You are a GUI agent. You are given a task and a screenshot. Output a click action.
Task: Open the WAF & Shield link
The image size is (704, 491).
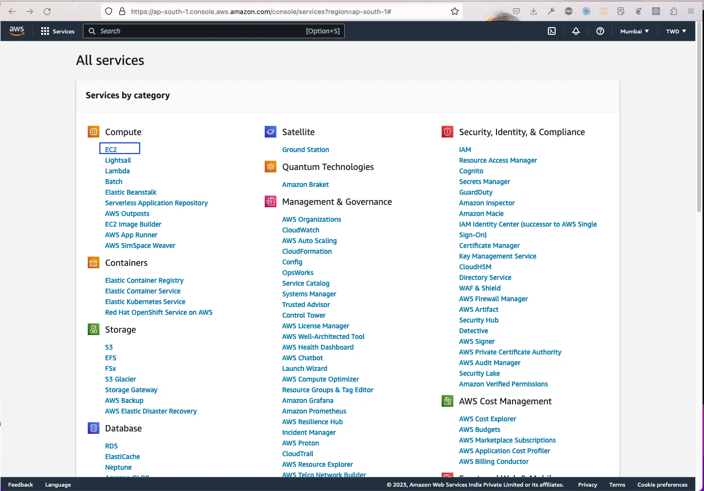tap(480, 288)
